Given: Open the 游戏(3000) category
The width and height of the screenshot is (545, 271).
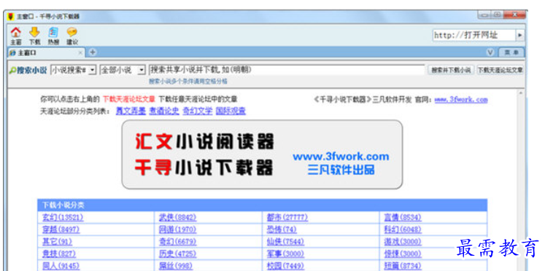Looking at the screenshot, I should pos(403,242).
